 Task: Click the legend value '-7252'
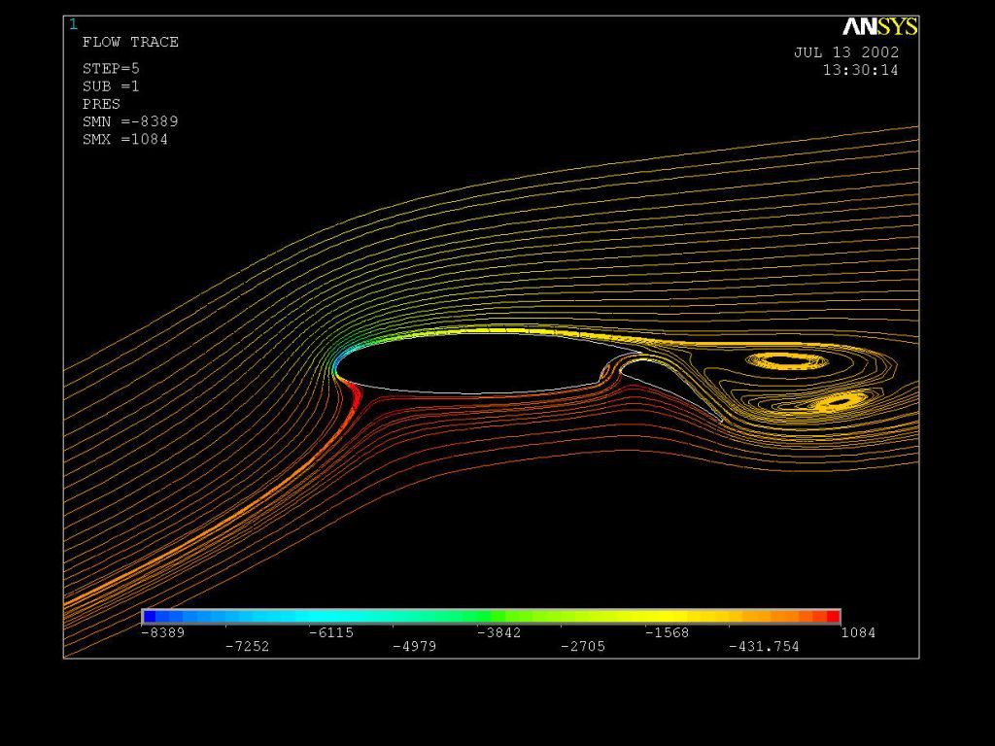pyautogui.click(x=248, y=646)
